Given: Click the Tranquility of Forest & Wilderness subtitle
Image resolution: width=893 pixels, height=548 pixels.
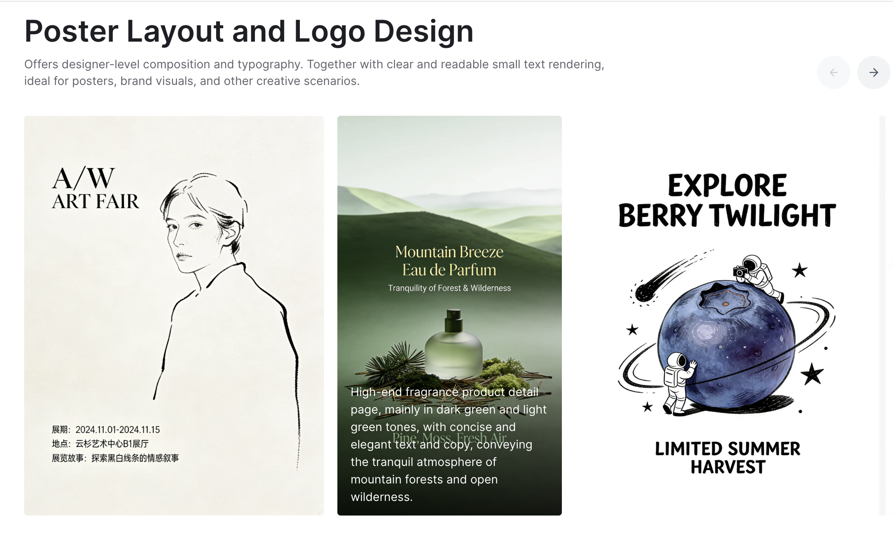Looking at the screenshot, I should pos(449,288).
